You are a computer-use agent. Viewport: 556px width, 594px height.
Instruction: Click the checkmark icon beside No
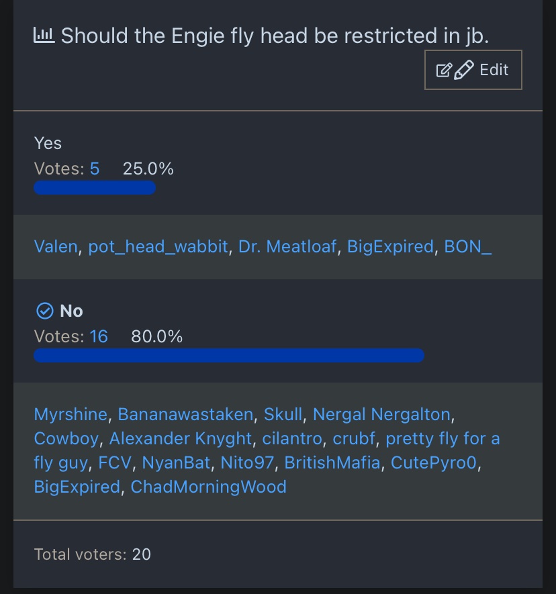(44, 311)
